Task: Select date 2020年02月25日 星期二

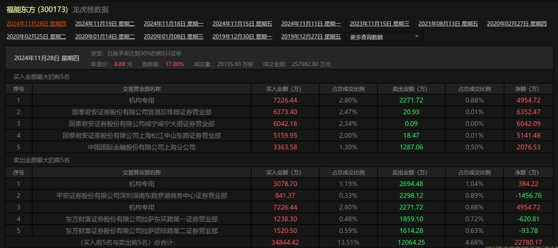Action: click(36, 36)
